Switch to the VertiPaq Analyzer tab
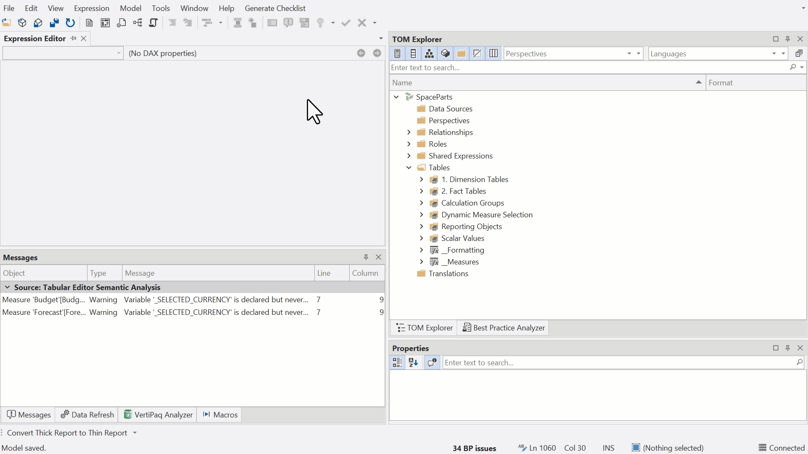 pyautogui.click(x=158, y=414)
